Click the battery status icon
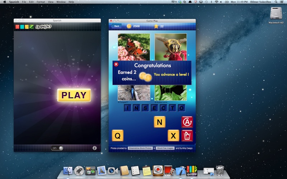Screen dimensions: 287x179 pos(227,2)
